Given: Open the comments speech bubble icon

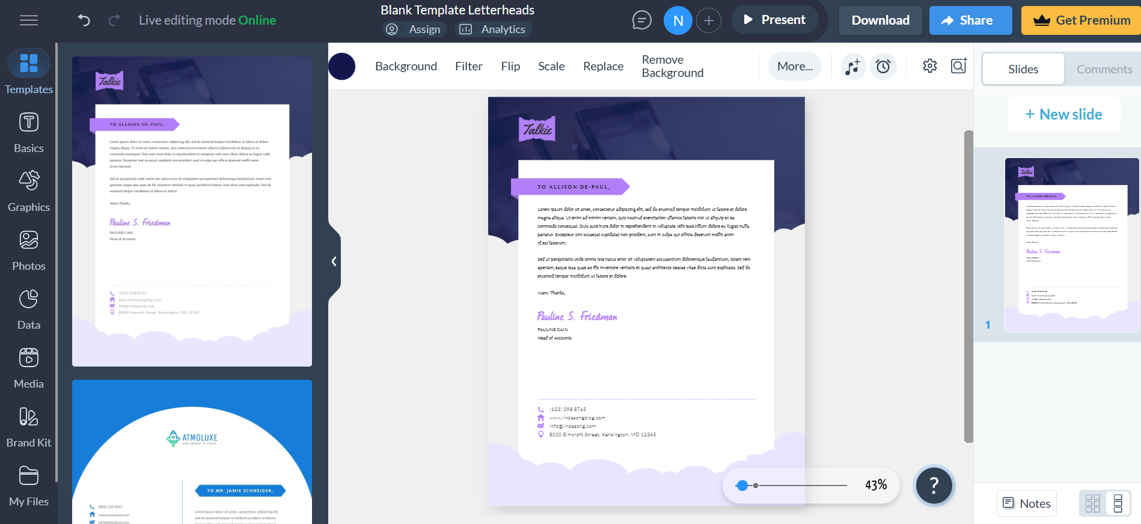Looking at the screenshot, I should pos(641,20).
